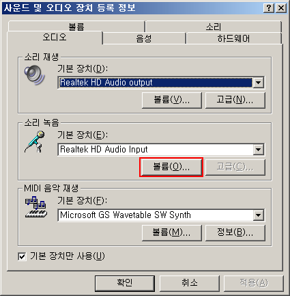Image resolution: width=290 pixels, height=296 pixels.
Task: Click recording 볼륨(O) button
Action: point(171,167)
